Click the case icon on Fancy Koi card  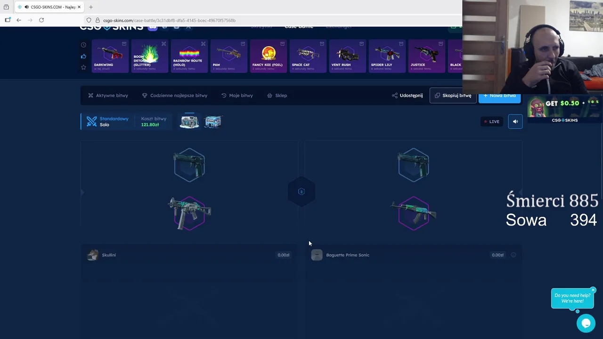(x=282, y=44)
